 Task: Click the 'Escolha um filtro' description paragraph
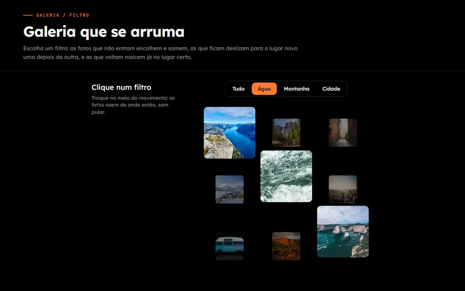coord(160,52)
